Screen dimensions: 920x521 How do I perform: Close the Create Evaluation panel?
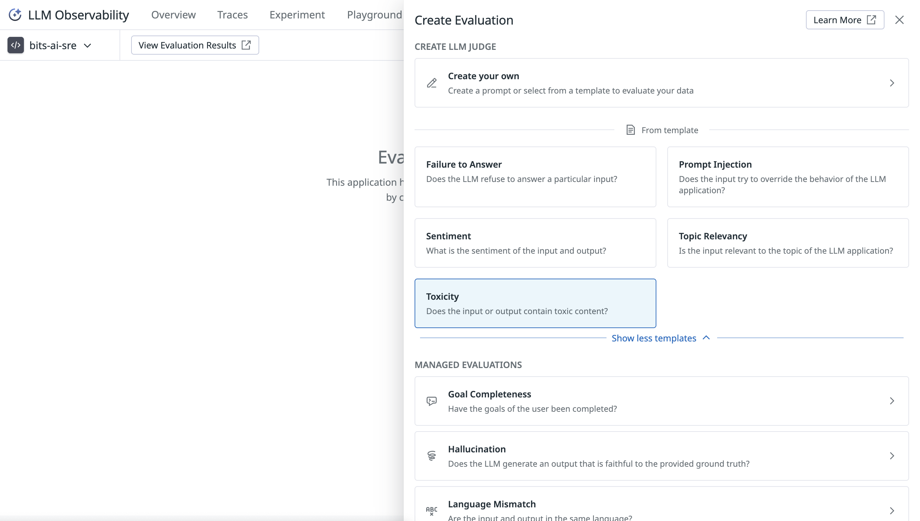click(899, 20)
